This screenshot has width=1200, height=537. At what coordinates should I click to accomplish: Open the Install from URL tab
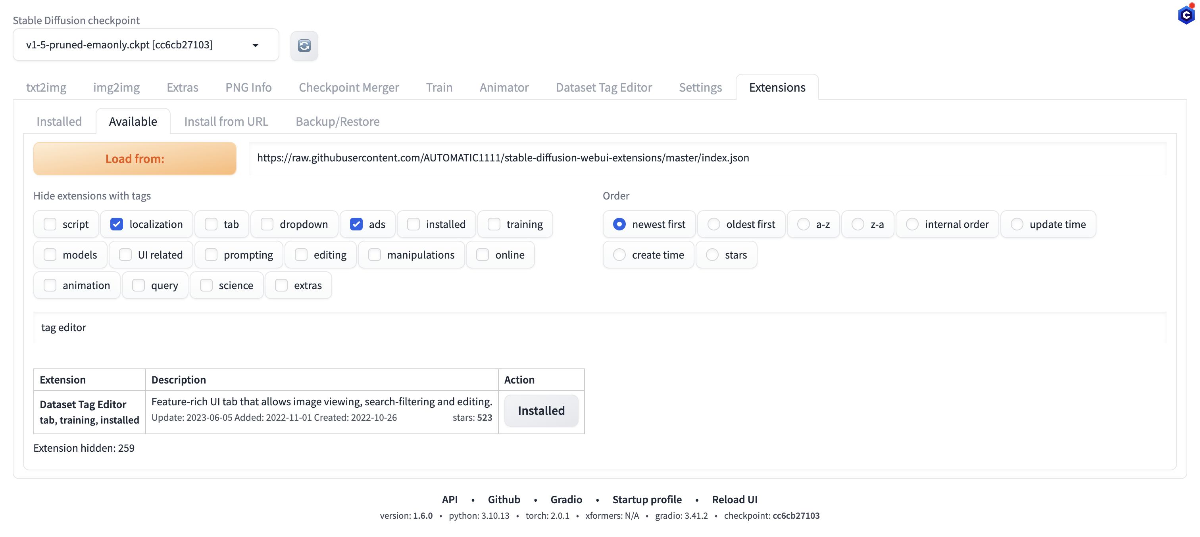(x=226, y=121)
